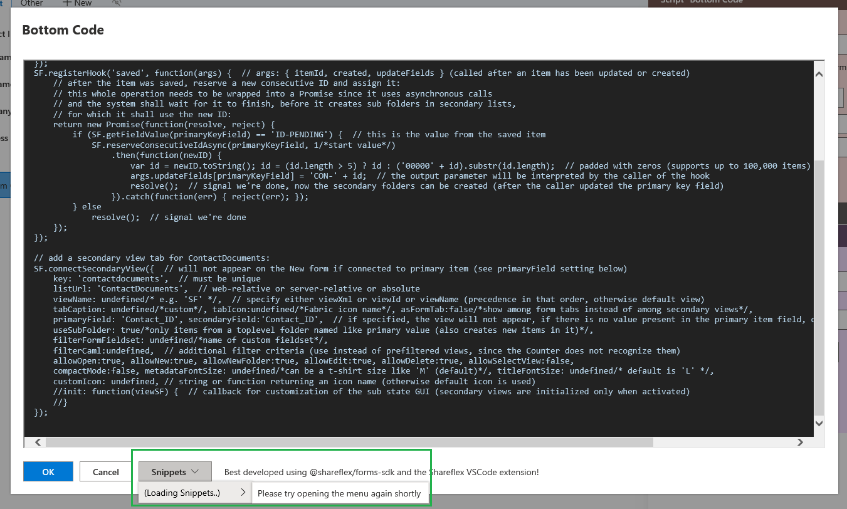Image resolution: width=847 pixels, height=509 pixels.
Task: Select the Loading Snippets menu entry
Action: (x=182, y=493)
